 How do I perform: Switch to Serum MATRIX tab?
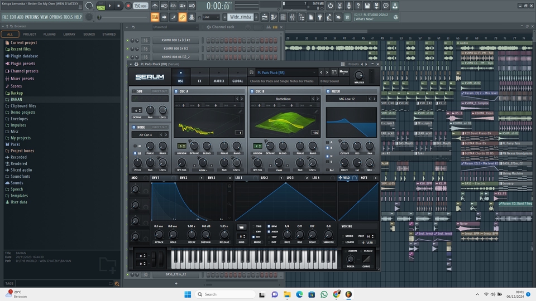[219, 77]
